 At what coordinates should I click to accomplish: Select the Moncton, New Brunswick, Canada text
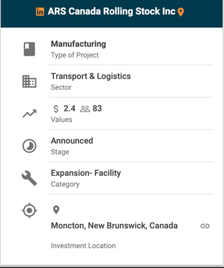pos(114,226)
